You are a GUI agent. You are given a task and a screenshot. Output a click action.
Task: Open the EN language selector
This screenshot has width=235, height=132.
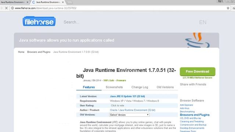[x=203, y=22]
